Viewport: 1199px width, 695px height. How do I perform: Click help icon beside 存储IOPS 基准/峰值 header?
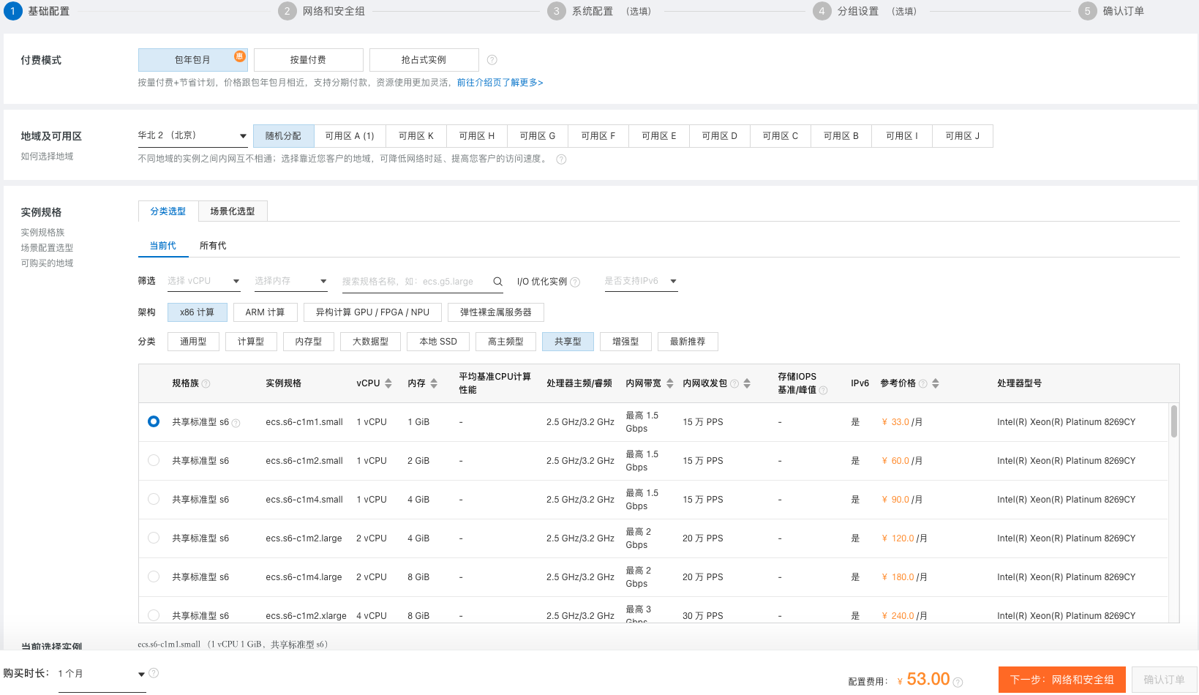(x=823, y=391)
